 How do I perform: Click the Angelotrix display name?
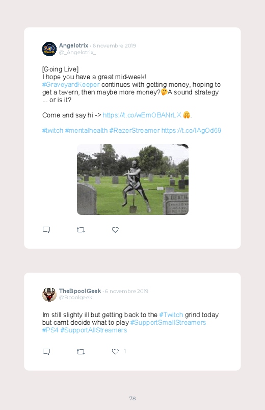click(x=73, y=45)
